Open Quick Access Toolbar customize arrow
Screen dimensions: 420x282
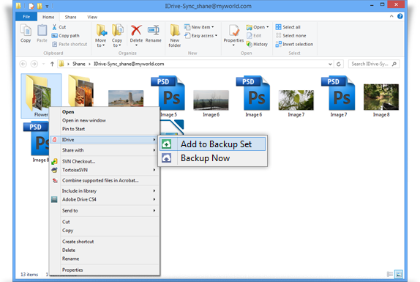click(47, 6)
